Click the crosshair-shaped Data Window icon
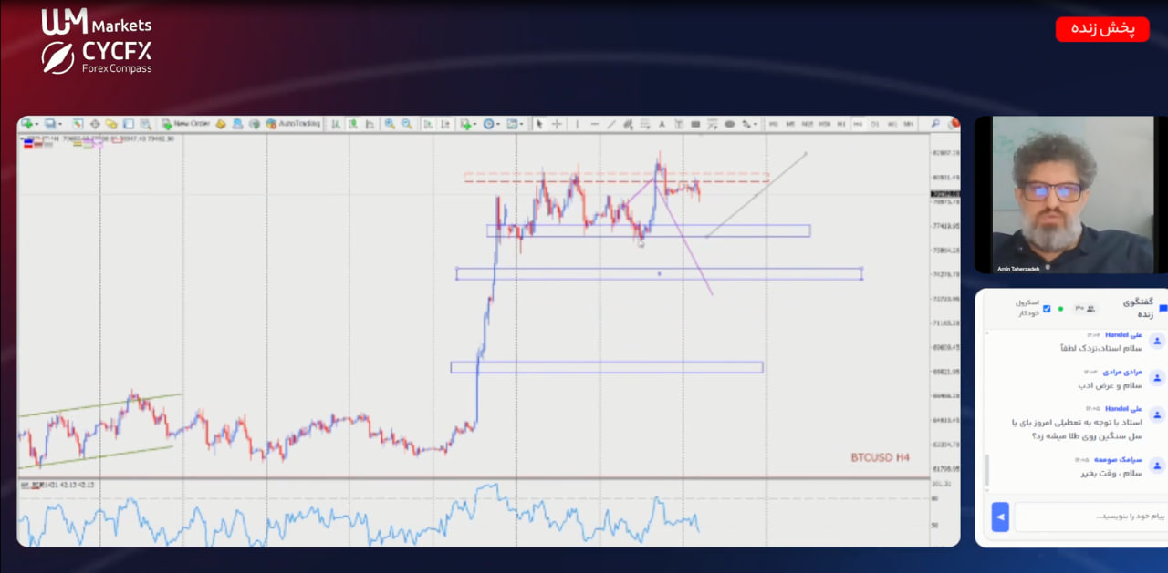The width and height of the screenshot is (1168, 573). 95,124
